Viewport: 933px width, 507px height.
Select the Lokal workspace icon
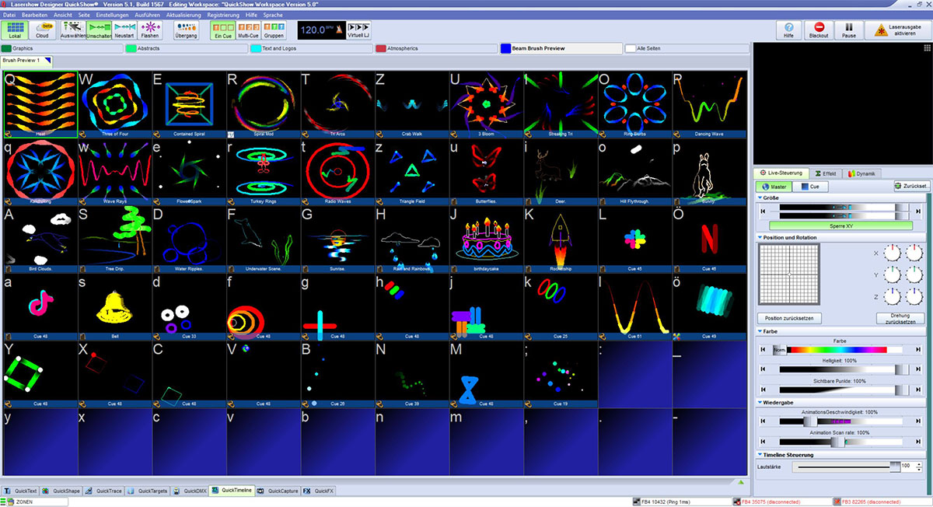[x=16, y=30]
